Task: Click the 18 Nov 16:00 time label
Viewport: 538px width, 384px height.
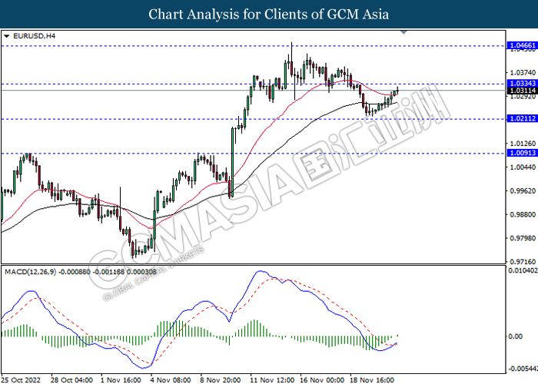Action: pyautogui.click(x=372, y=380)
